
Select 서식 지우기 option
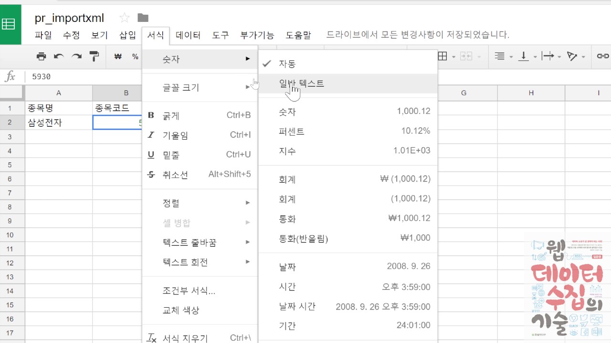click(200, 338)
